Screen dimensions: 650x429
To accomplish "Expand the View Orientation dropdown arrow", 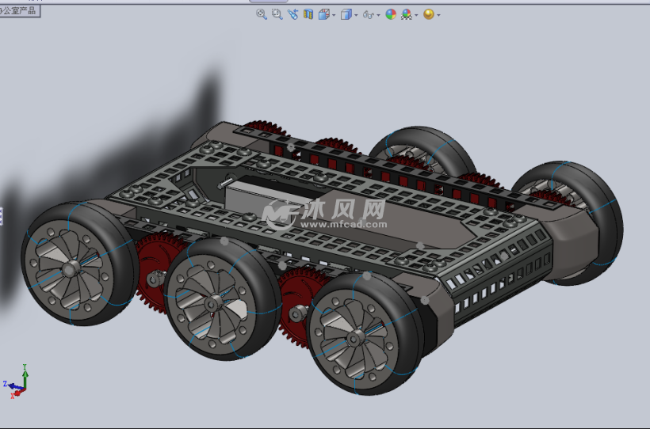I will 334,15.
